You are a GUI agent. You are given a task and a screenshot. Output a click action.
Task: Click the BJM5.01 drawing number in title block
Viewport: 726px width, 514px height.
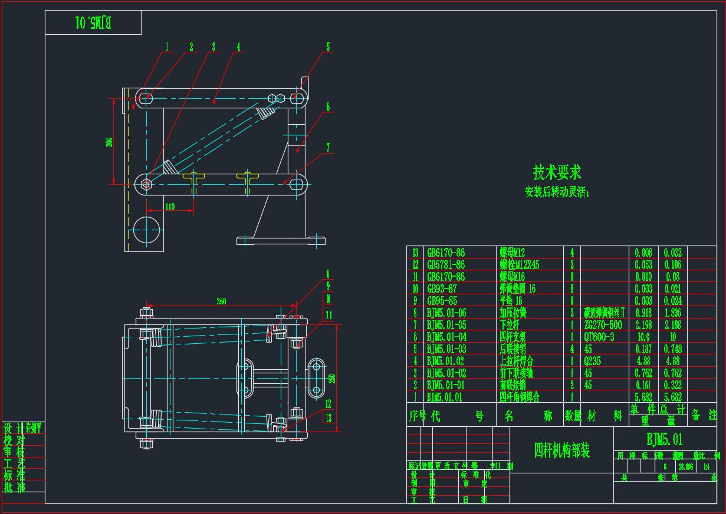(x=665, y=439)
